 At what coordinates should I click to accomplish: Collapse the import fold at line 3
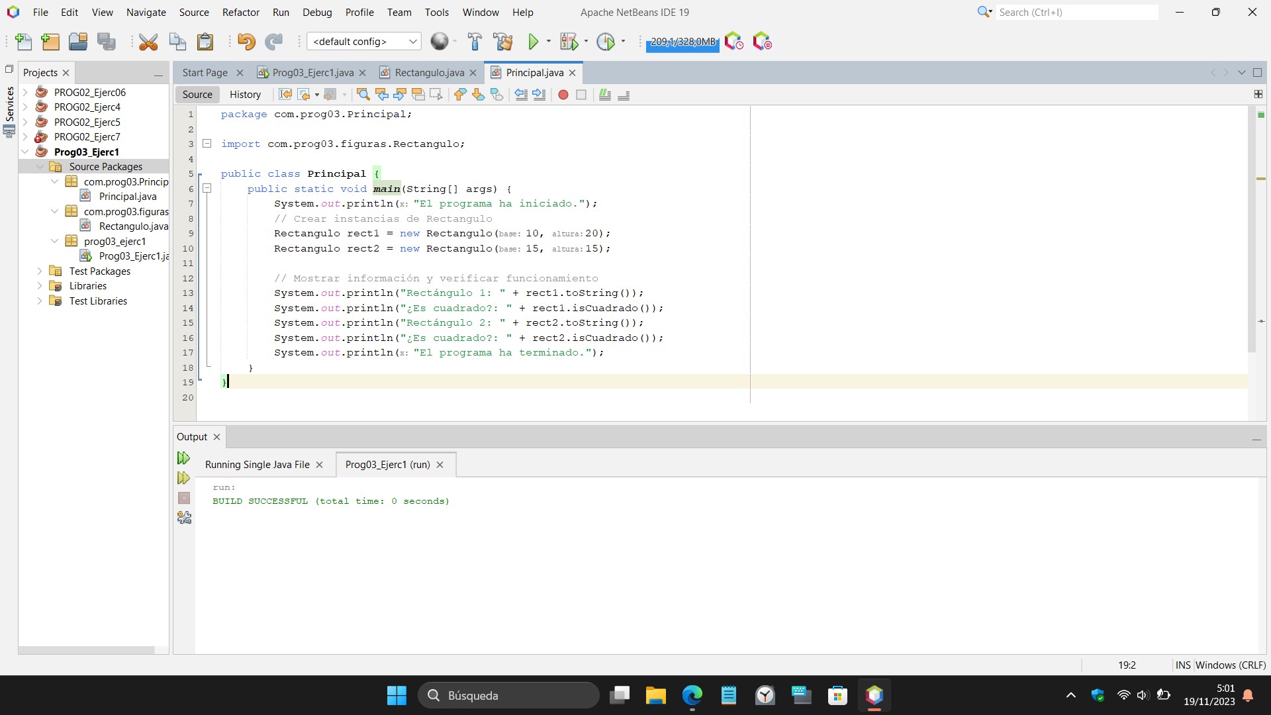pyautogui.click(x=207, y=144)
